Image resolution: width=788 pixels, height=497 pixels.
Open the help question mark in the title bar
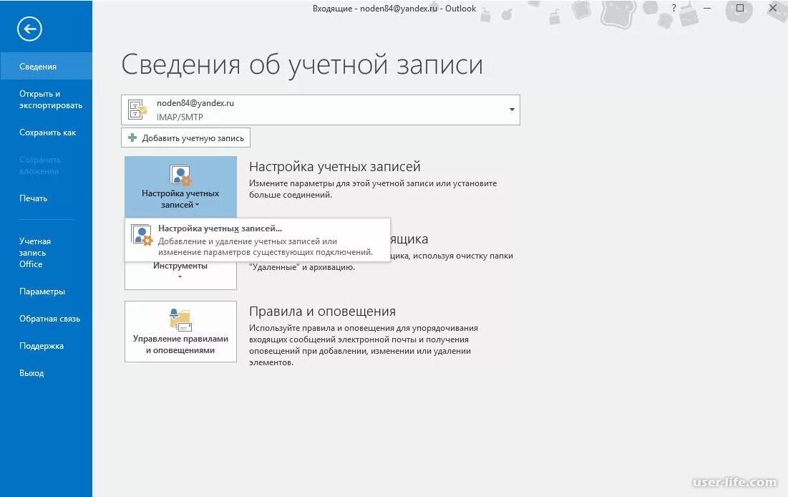click(x=674, y=8)
